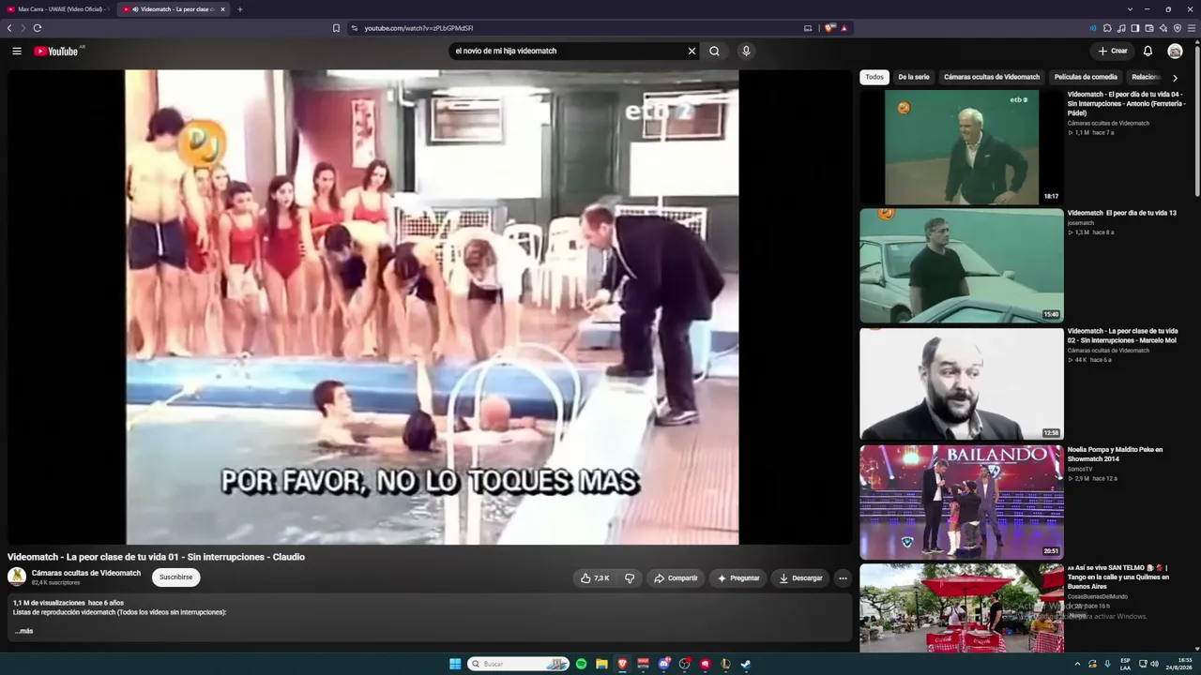
Task: Subscribe with the Suscribirse button
Action: coord(175,577)
